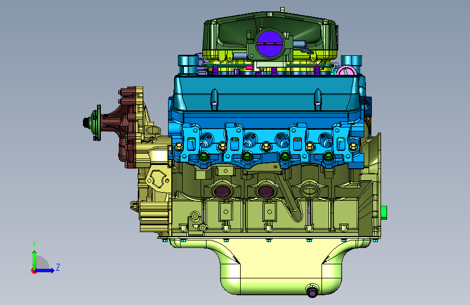Click the Z axis label
The height and width of the screenshot is (305, 470).
point(58,267)
